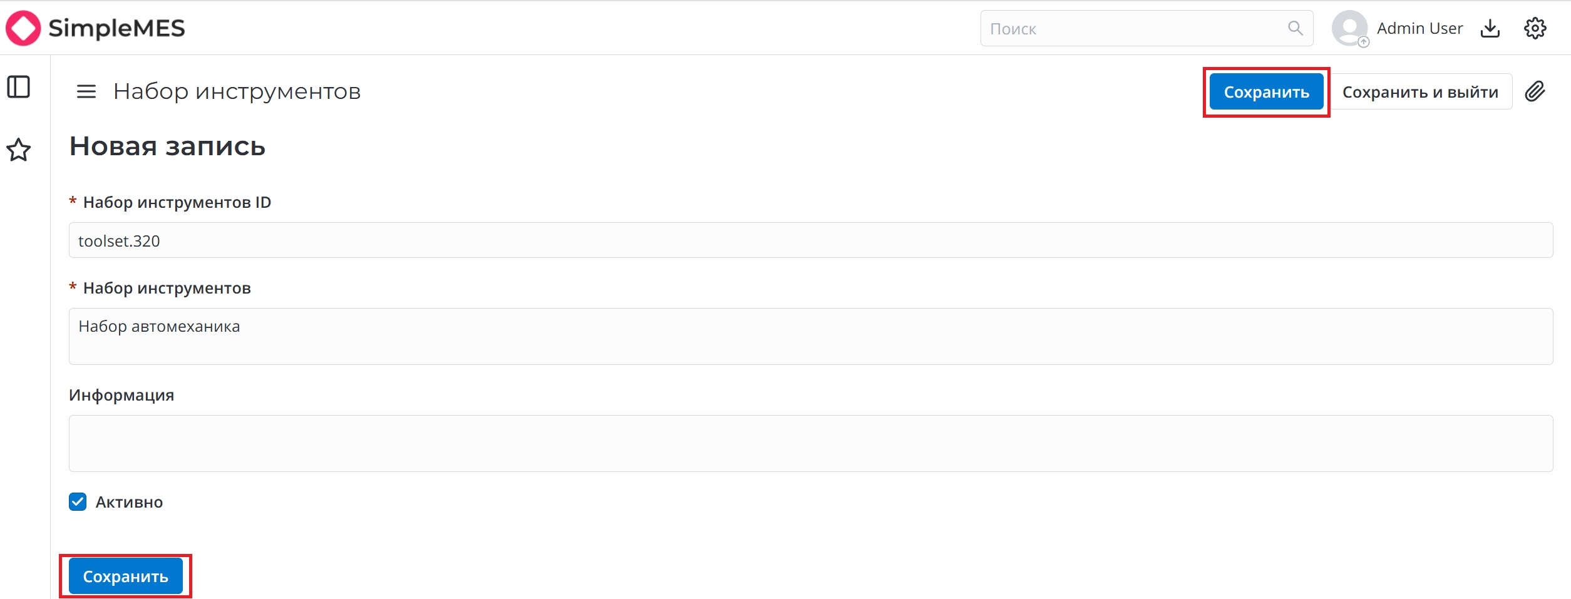The image size is (1571, 599).
Task: Click the field containing Набор автомеханика
Action: [810, 336]
